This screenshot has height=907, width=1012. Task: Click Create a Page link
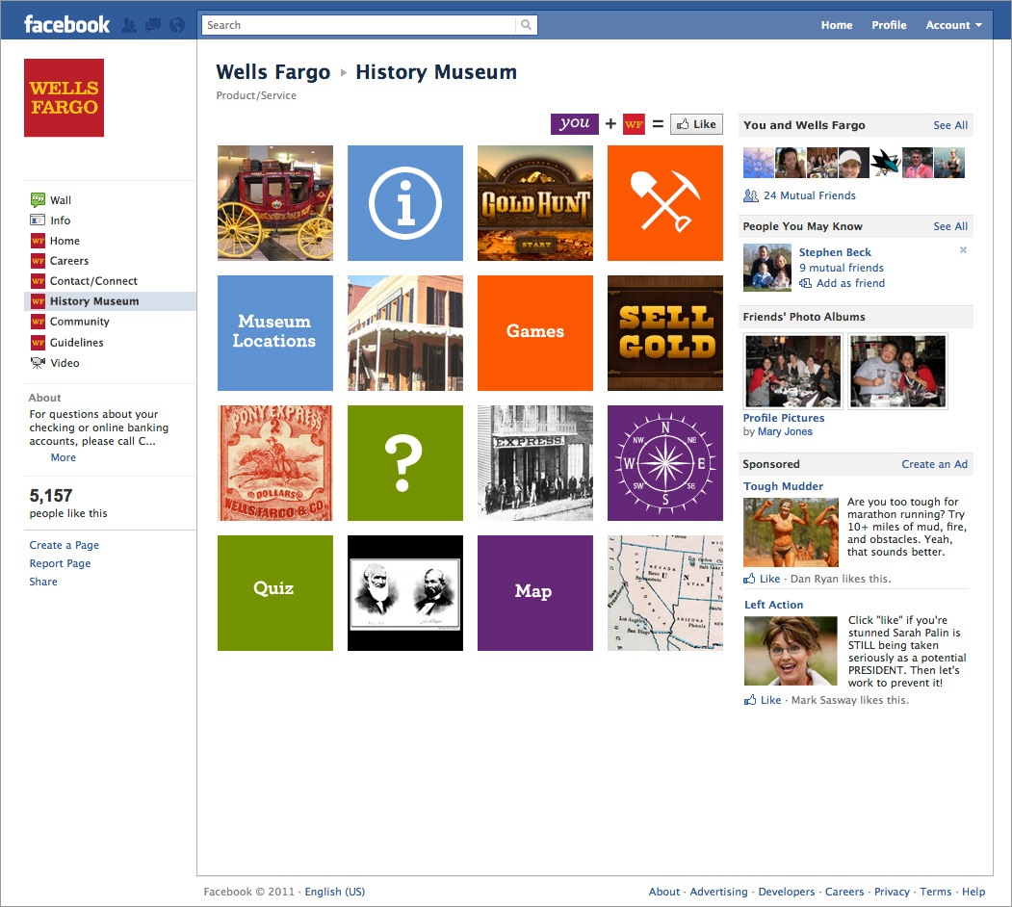[64, 545]
